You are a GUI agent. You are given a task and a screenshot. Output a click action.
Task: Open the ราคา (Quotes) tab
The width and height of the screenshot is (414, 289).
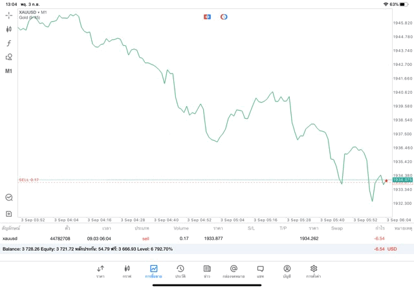pyautogui.click(x=101, y=271)
